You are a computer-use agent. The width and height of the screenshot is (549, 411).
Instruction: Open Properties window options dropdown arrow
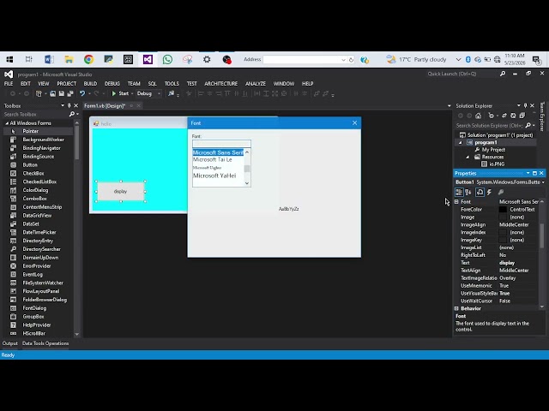pyautogui.click(x=528, y=173)
